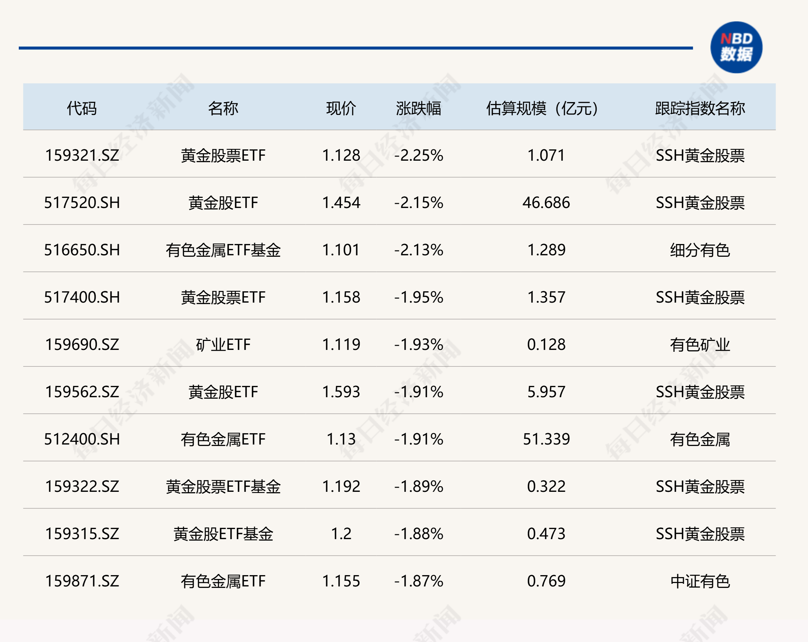Screen dimensions: 808x642
Task: Select change value -2.13%
Action: coord(419,250)
